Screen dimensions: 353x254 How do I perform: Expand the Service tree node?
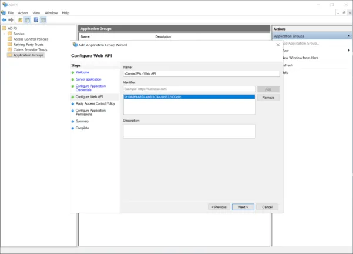(x=4, y=34)
